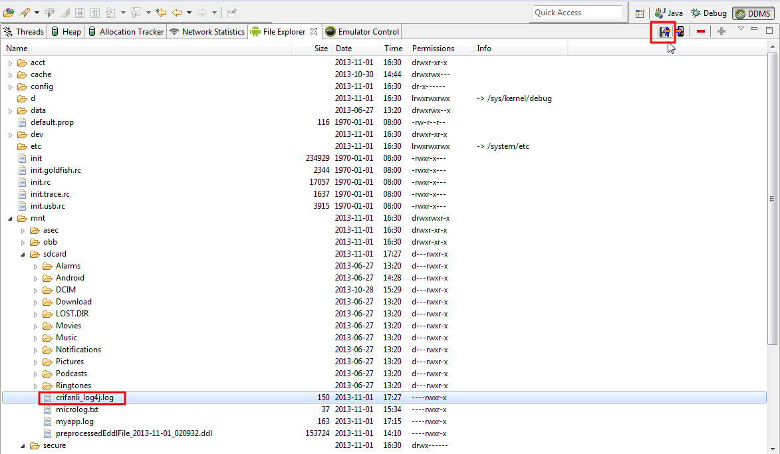Image resolution: width=780 pixels, height=454 pixels.
Task: Switch to the Java perspective
Action: 668,13
